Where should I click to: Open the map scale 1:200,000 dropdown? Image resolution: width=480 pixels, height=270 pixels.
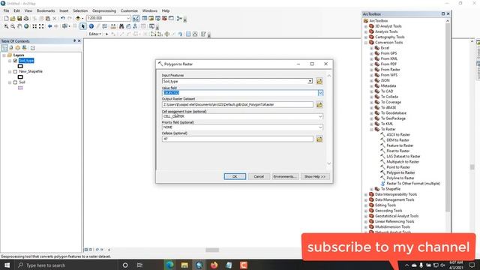pos(128,18)
